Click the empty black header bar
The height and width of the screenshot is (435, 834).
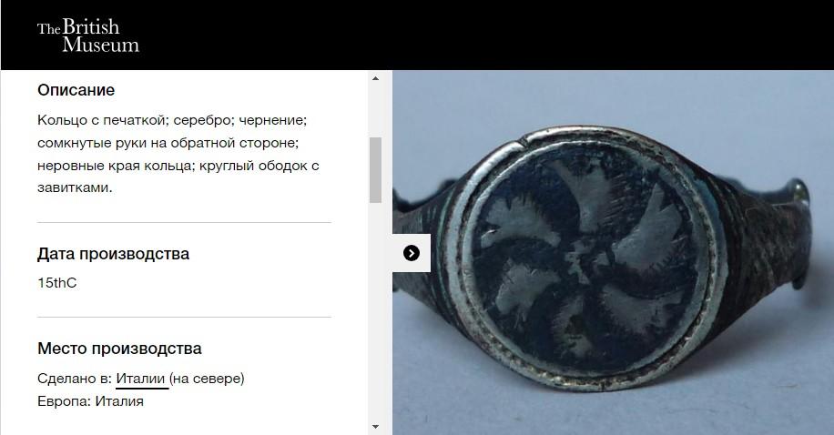coord(479,35)
